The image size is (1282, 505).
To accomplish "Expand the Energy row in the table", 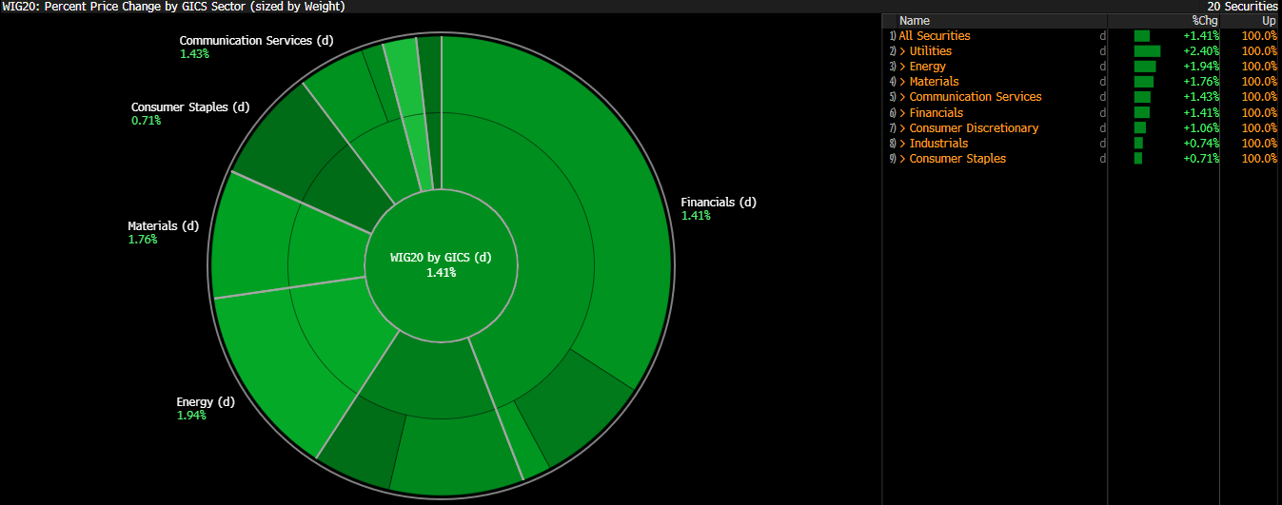I will [902, 67].
